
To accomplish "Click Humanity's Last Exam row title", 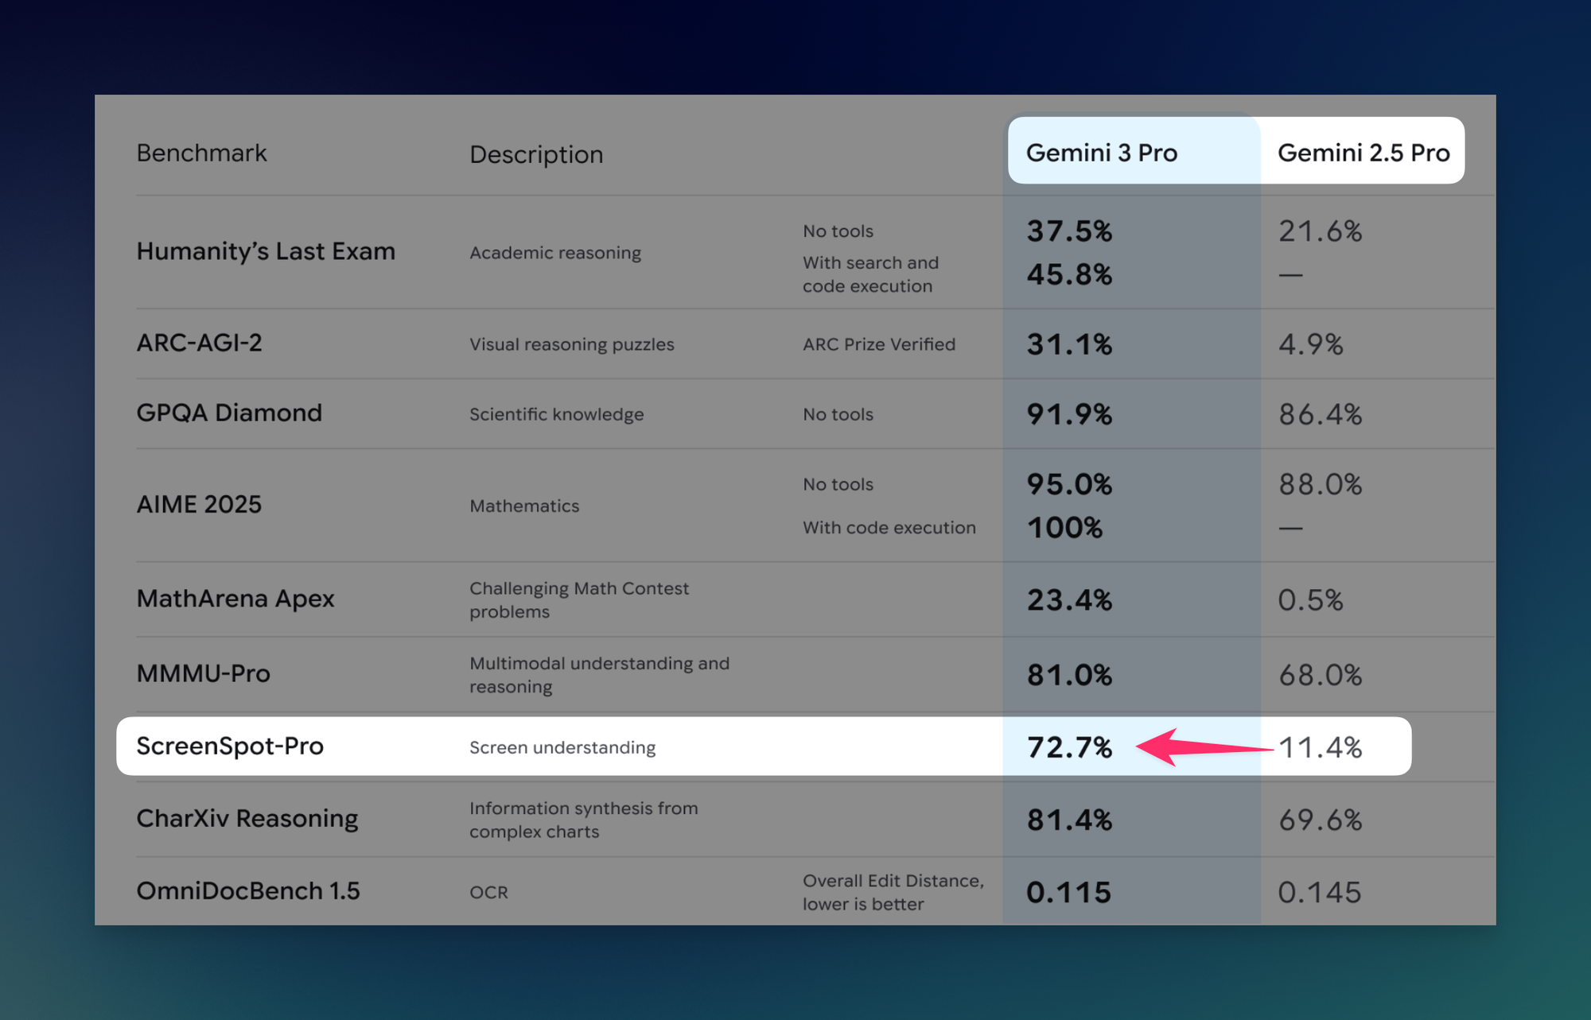I will pos(266,251).
